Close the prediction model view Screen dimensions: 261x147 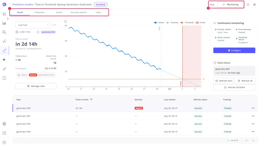[254, 5]
